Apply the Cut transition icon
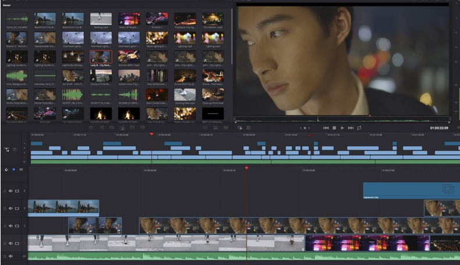 pos(205,128)
